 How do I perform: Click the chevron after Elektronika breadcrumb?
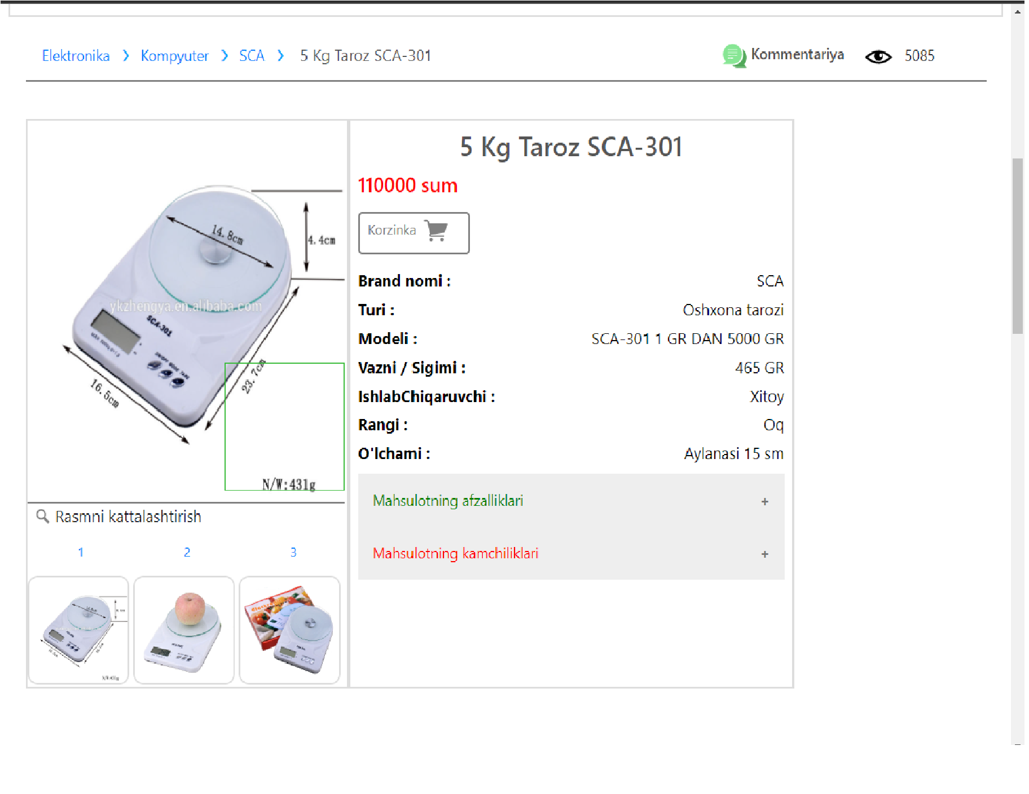[126, 56]
